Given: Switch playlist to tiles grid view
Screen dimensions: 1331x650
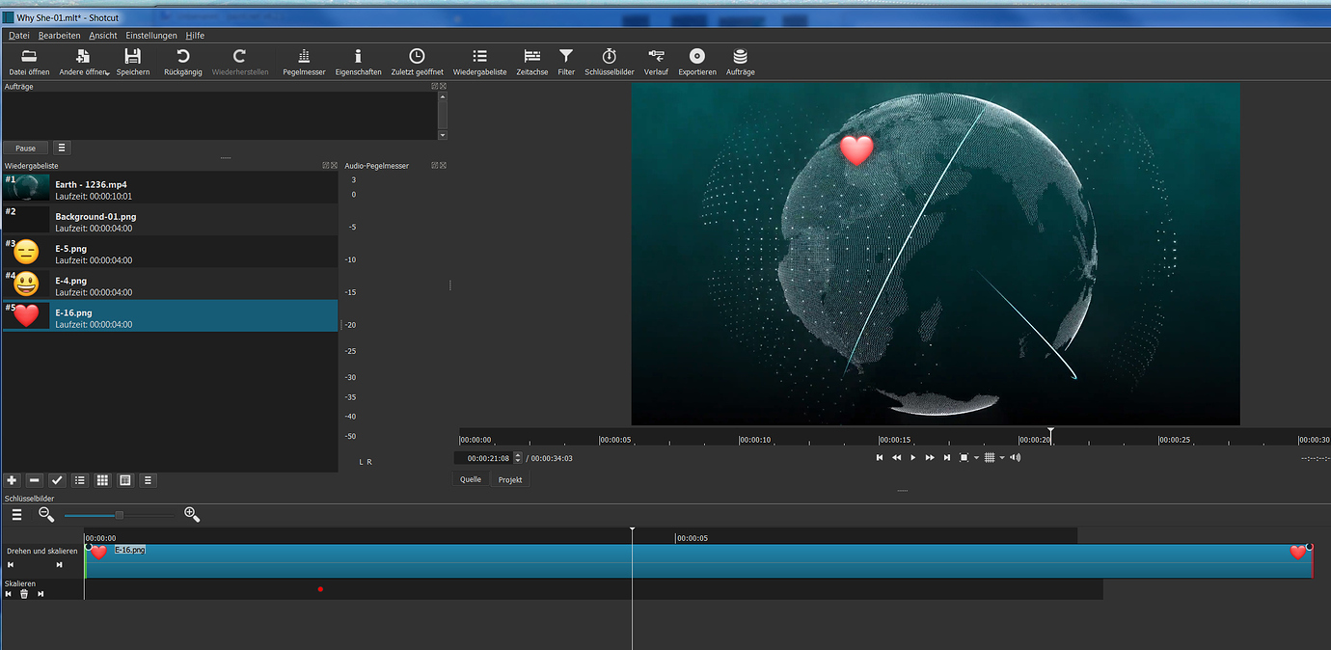Looking at the screenshot, I should pyautogui.click(x=102, y=480).
